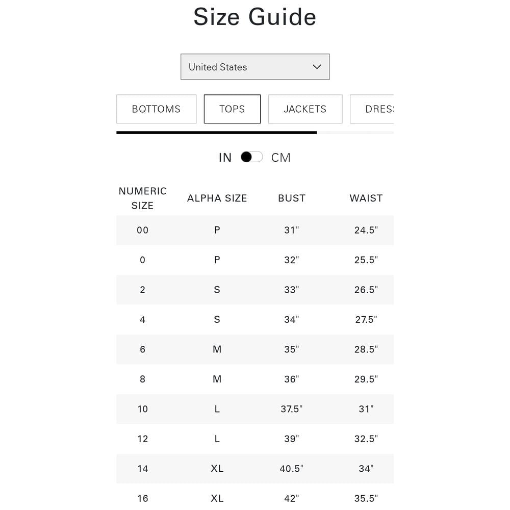This screenshot has height=510, width=510.
Task: Select the size 6 M row
Action: pyautogui.click(x=255, y=349)
